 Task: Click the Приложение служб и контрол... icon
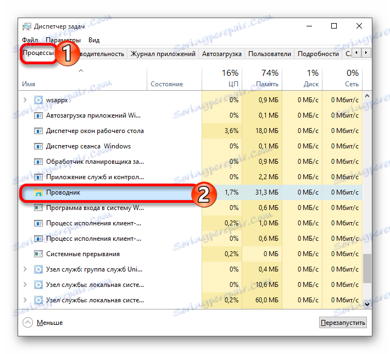(38, 177)
